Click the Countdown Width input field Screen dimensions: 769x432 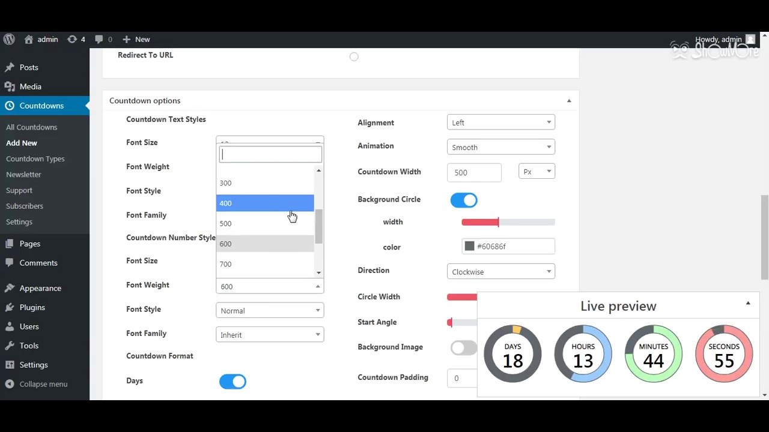tap(474, 172)
